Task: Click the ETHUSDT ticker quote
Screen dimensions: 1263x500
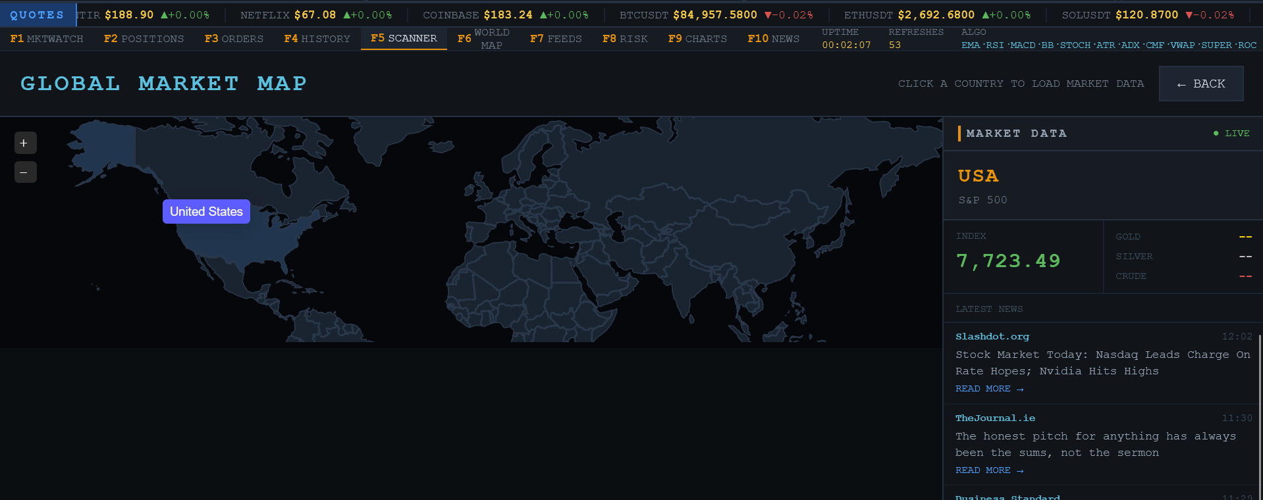Action: pyautogui.click(x=938, y=14)
